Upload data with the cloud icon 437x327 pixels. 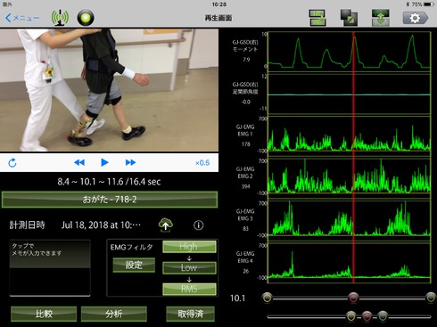166,225
